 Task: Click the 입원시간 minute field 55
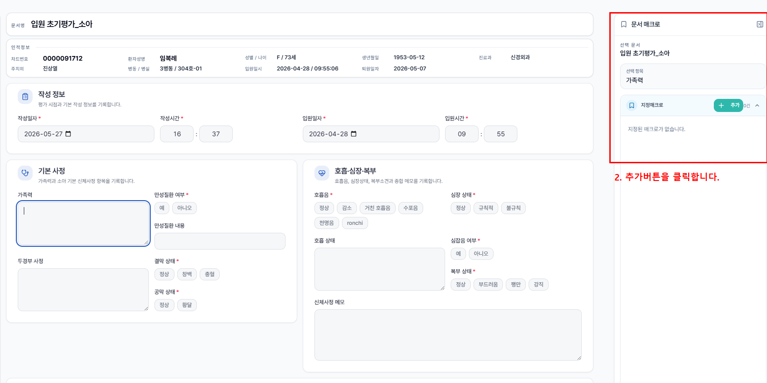[501, 134]
